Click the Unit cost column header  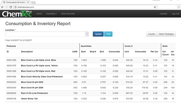[x=127, y=51]
